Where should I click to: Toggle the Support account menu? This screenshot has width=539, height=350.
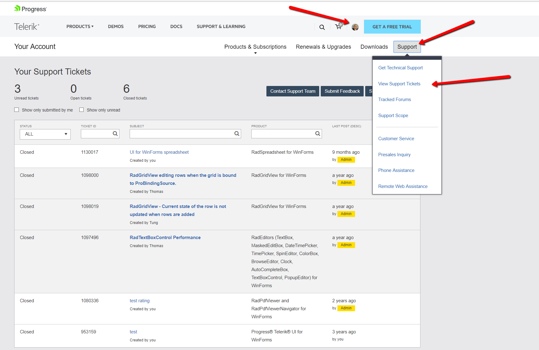click(x=407, y=47)
